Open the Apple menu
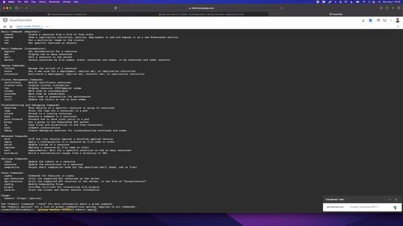403x226 pixels. (x=4, y=2)
